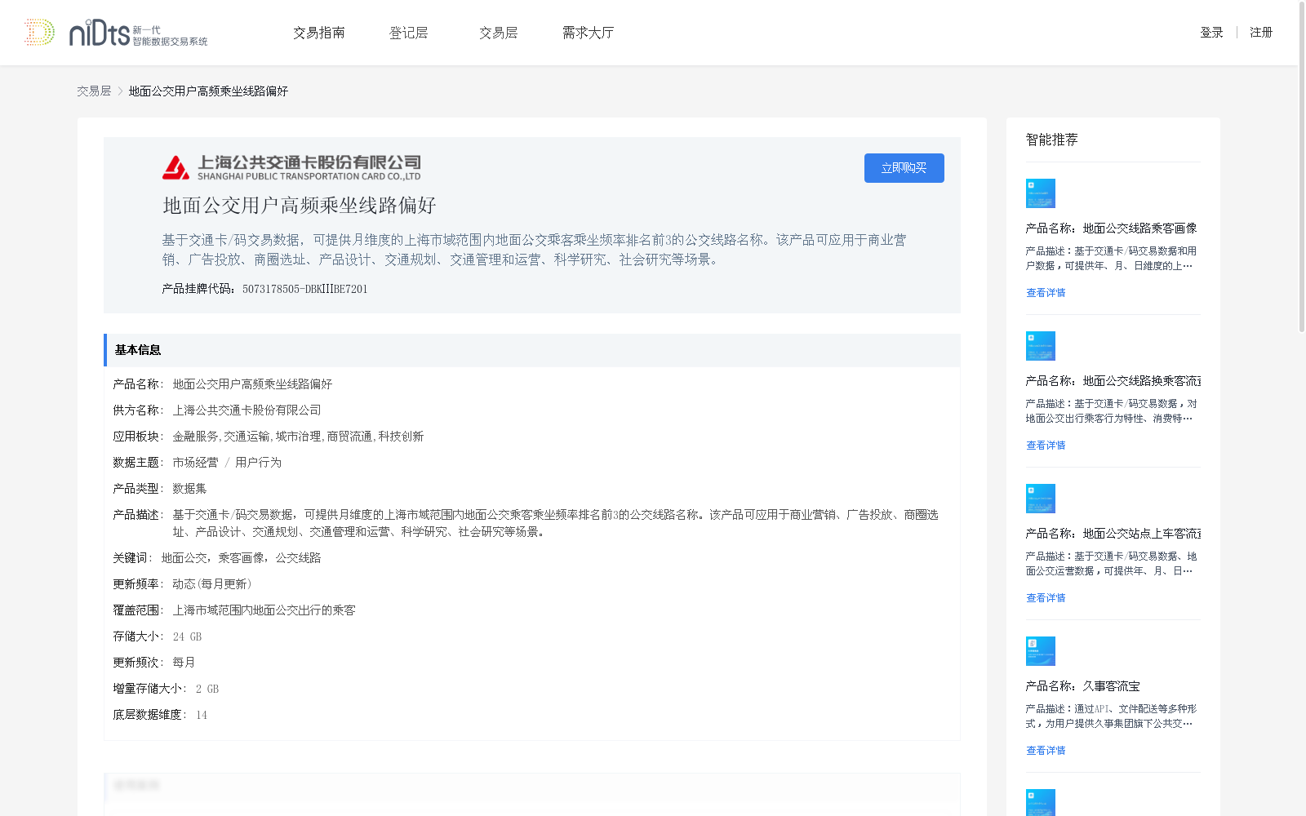This screenshot has height=816, width=1306.
Task: Click update count value 每月
Action: (184, 663)
